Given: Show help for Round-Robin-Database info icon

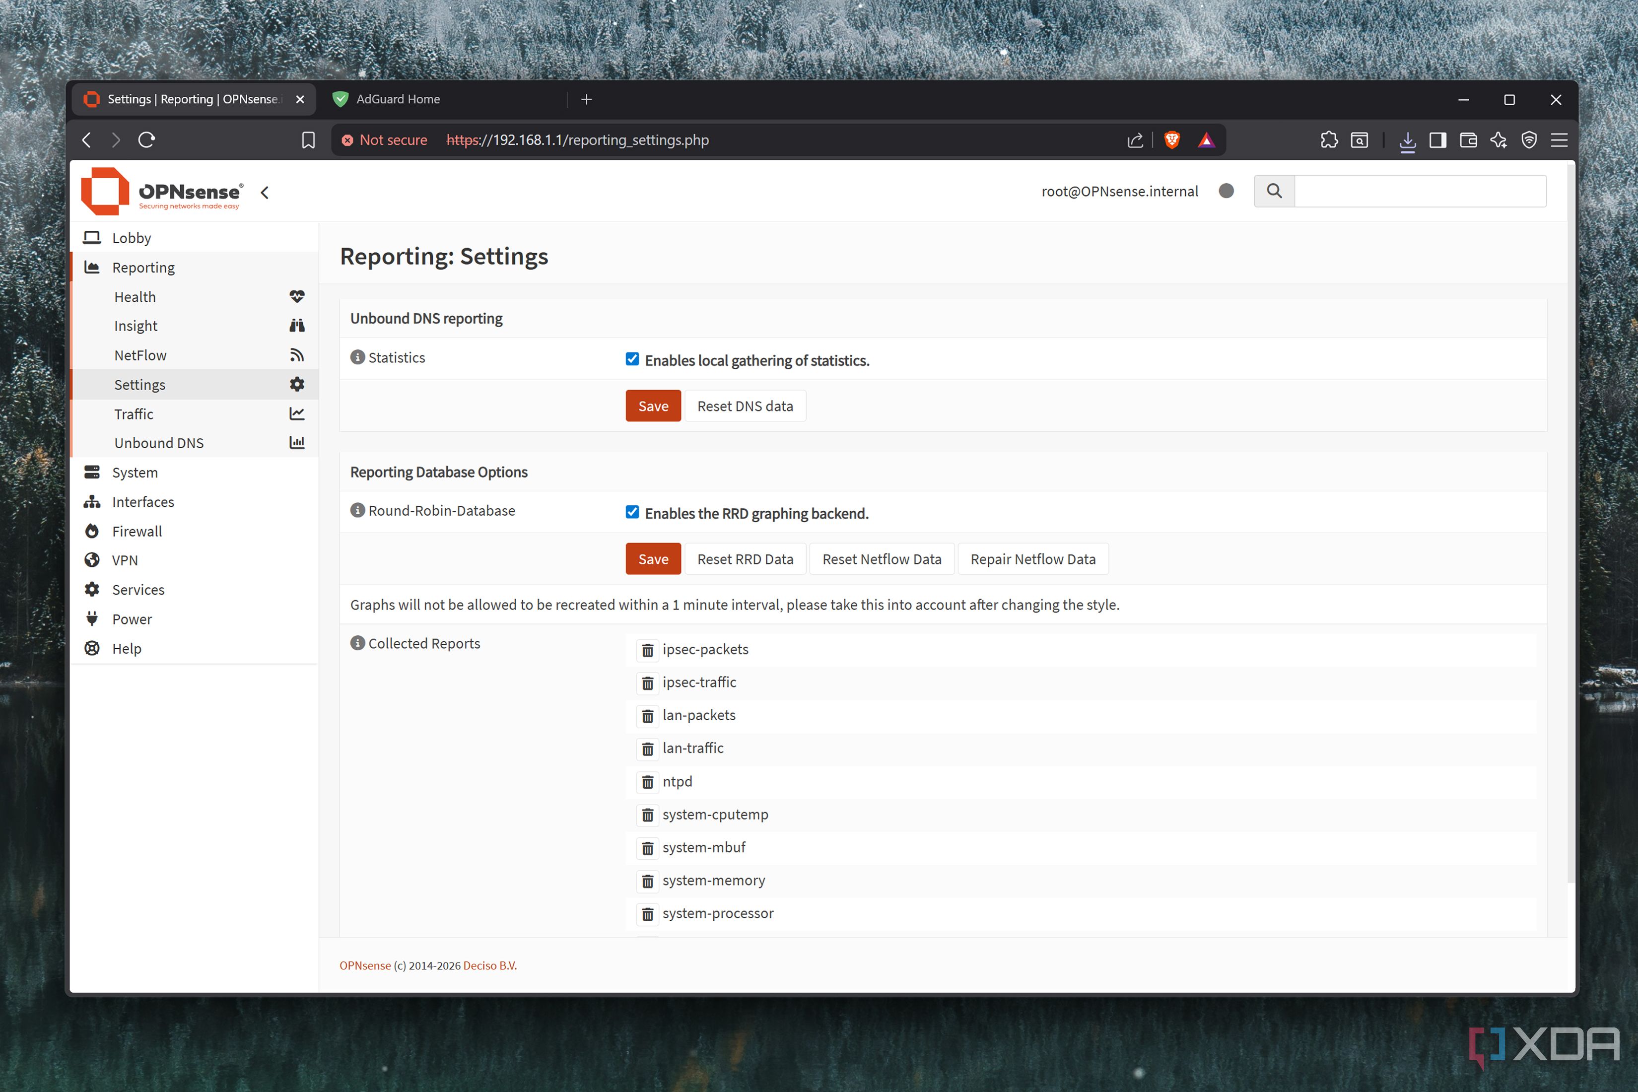Looking at the screenshot, I should click(x=358, y=510).
